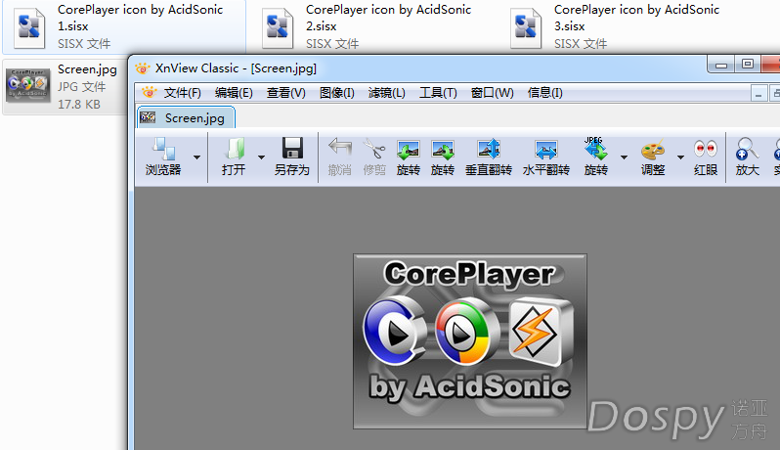Select CorePlayer icon by AcidSonic 1.sisx file
Viewport: 780px width, 450px height.
pyautogui.click(x=124, y=26)
